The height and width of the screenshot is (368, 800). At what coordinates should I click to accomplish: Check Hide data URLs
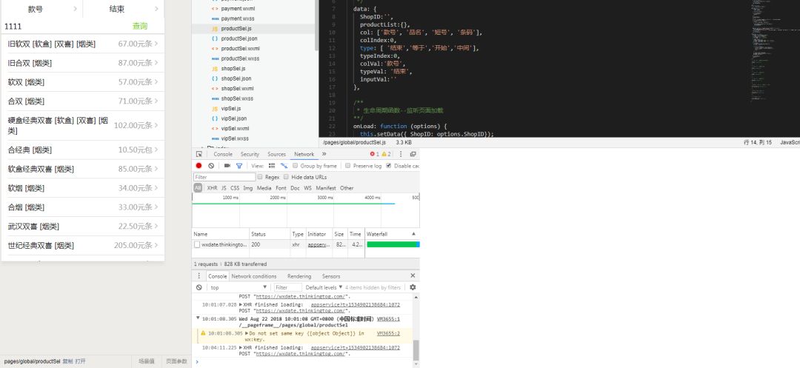[x=286, y=177]
